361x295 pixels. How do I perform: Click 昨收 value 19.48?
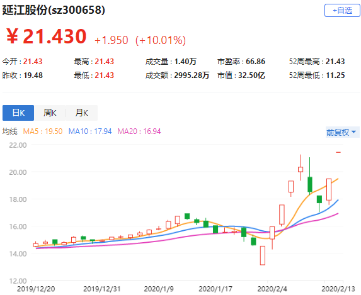[x=33, y=75]
